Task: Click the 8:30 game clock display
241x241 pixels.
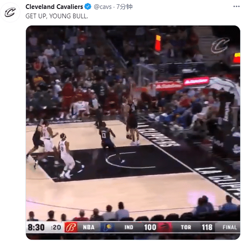Action: point(36,227)
